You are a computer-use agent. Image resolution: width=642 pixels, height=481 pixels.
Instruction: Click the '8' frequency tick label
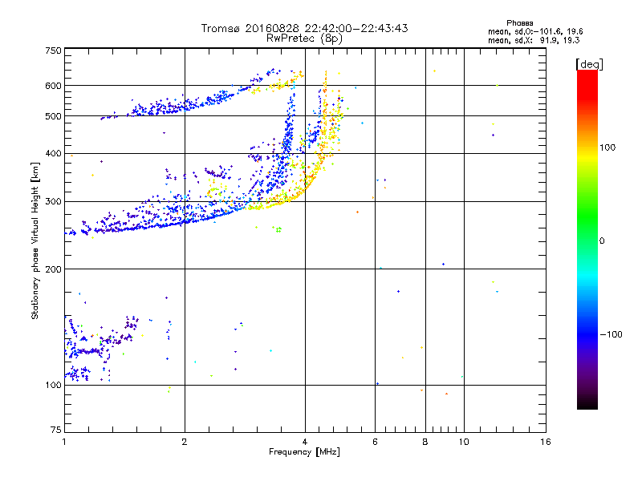(425, 442)
